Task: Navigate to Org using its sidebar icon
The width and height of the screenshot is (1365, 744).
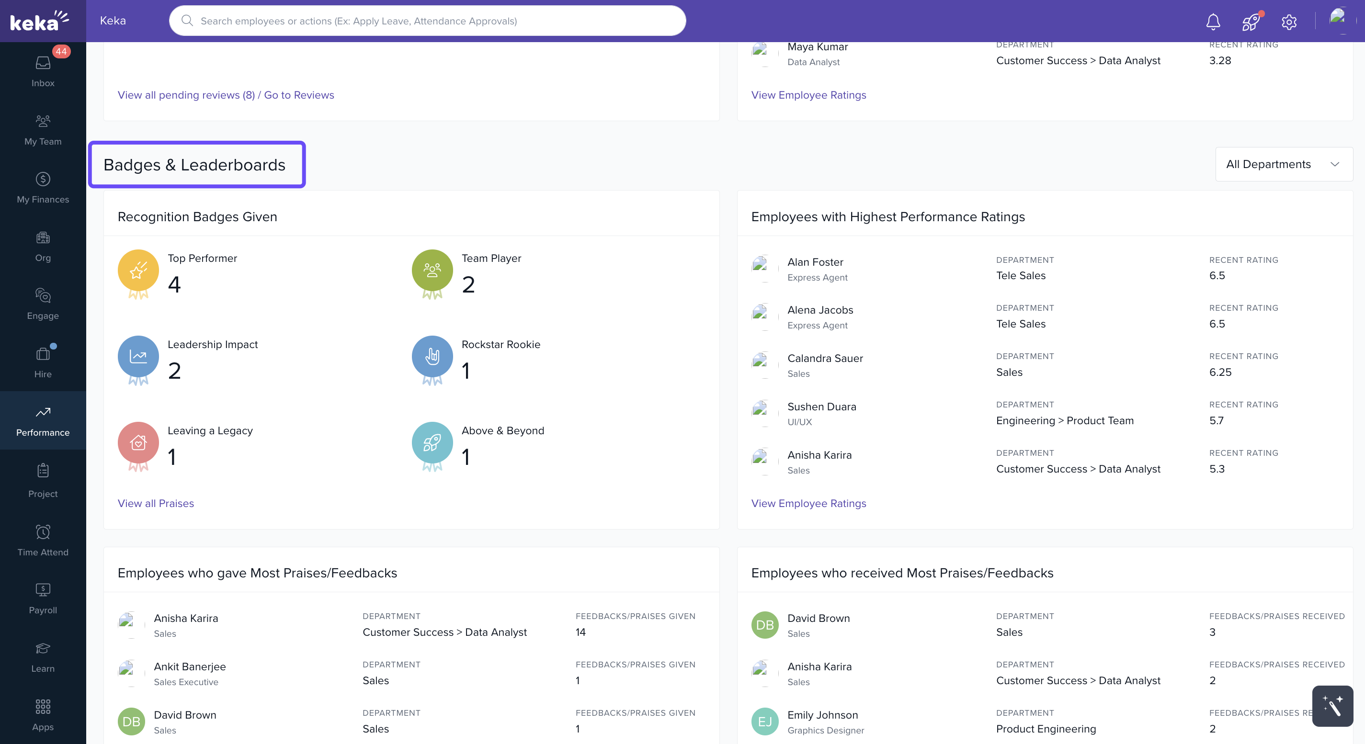Action: [43, 238]
